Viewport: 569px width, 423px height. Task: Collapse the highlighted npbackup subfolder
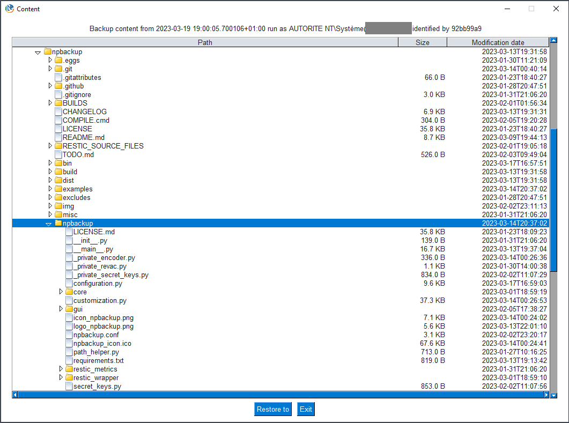coord(49,224)
